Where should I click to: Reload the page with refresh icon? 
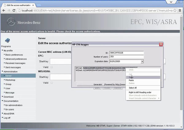[x=14, y=10]
